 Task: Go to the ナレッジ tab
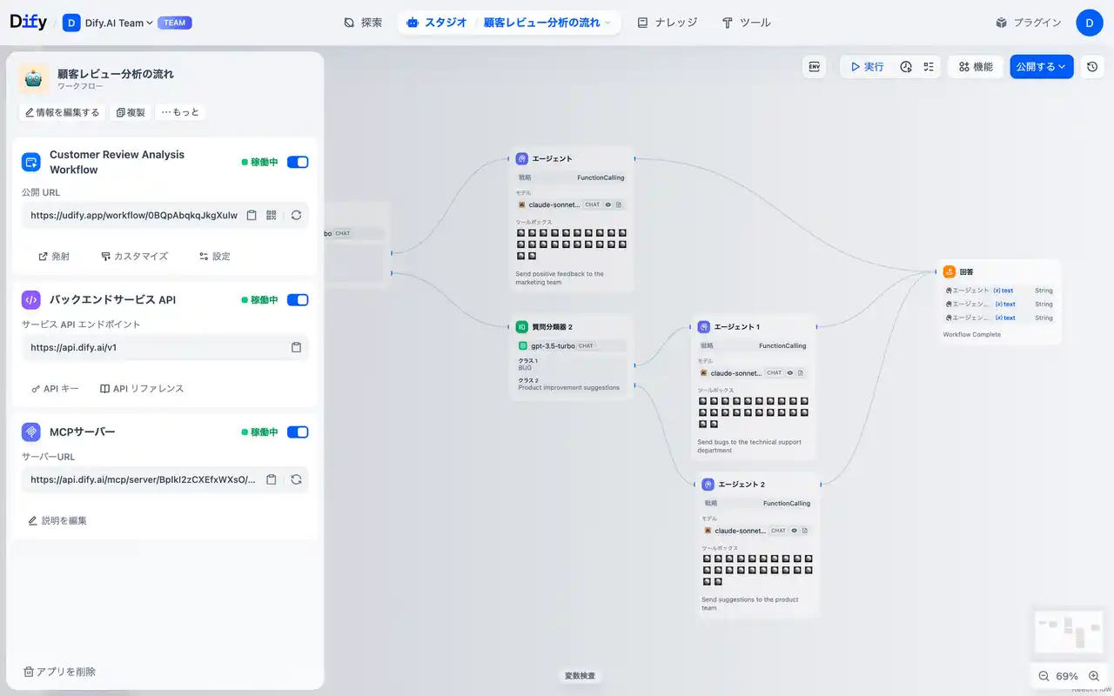tap(667, 23)
